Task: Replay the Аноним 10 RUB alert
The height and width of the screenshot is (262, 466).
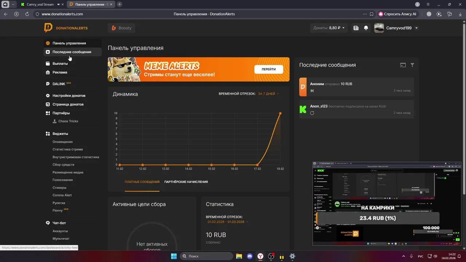Action: click(x=312, y=91)
